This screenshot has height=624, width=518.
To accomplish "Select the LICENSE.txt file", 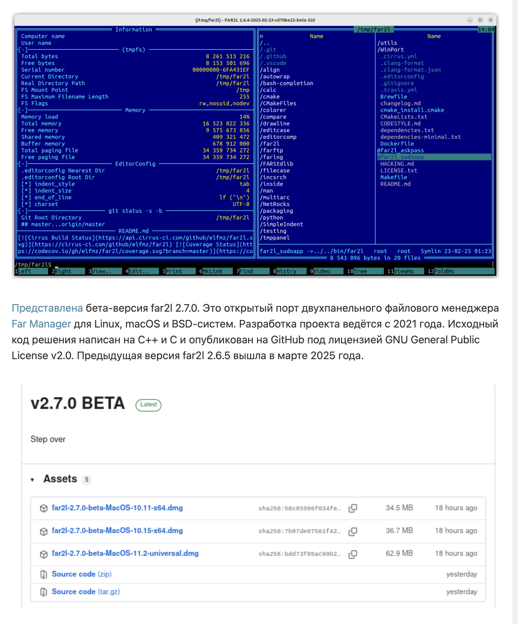I will click(x=399, y=171).
